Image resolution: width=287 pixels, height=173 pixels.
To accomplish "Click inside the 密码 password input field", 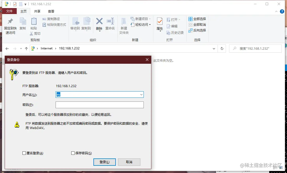I will click(100, 105).
